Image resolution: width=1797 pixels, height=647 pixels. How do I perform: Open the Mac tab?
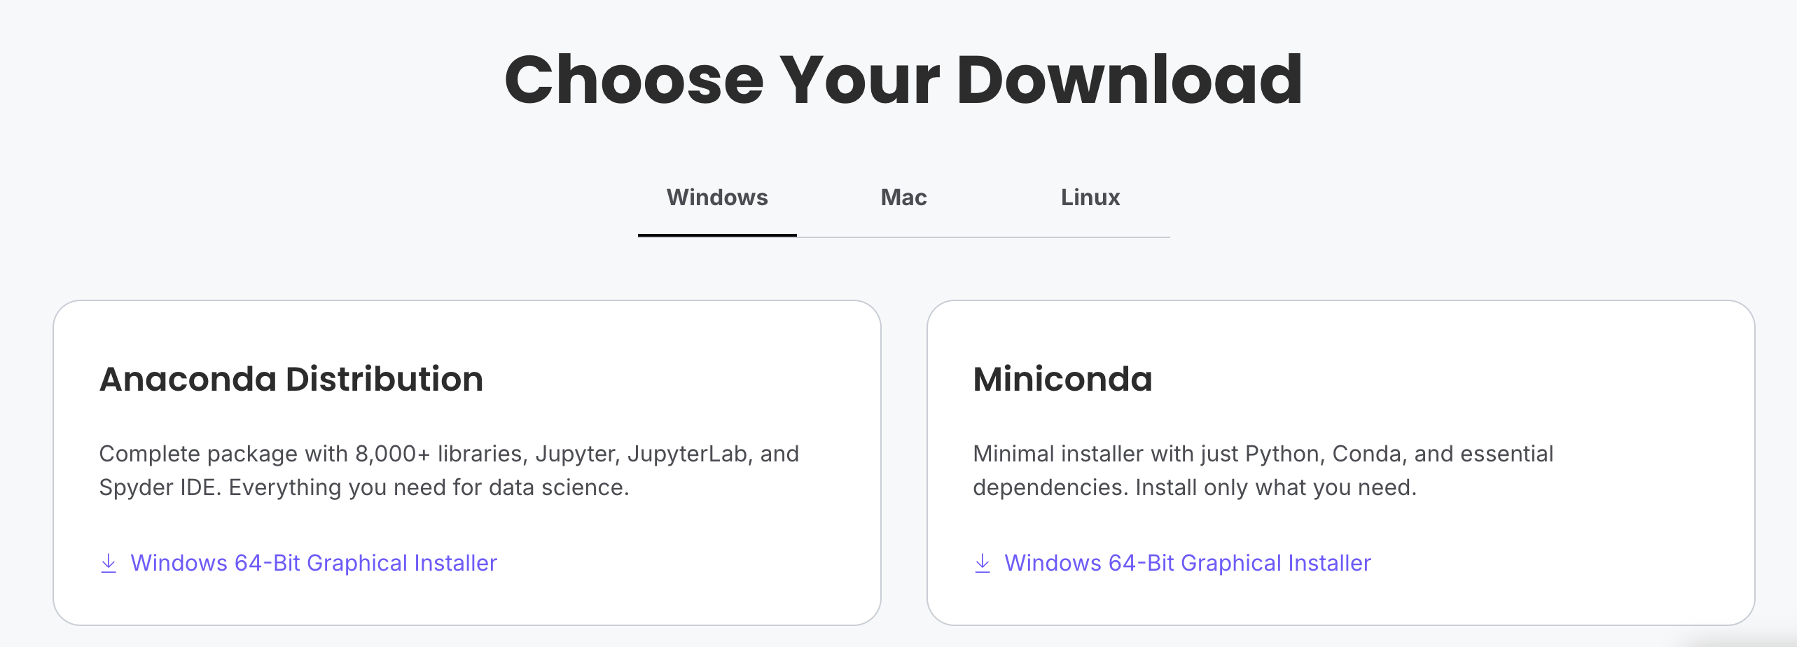coord(903,197)
